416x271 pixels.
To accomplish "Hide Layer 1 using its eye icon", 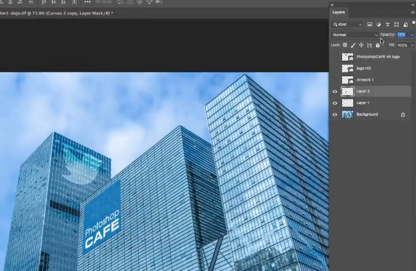I will pos(335,103).
